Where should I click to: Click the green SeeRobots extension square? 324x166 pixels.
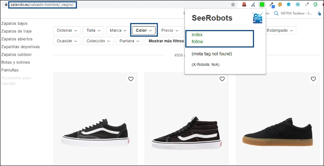point(262,5)
